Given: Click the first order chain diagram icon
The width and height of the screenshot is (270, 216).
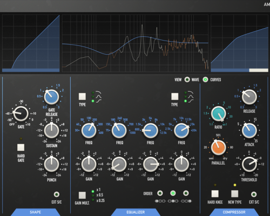Looking at the screenshot, I should point(160,201).
